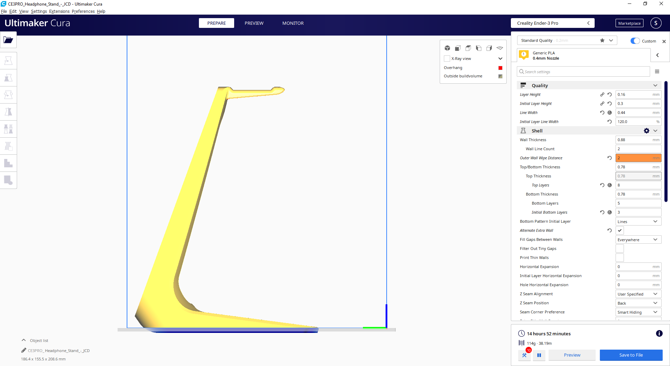Check the Print Thin Walls box
The image size is (670, 366).
[620, 258]
